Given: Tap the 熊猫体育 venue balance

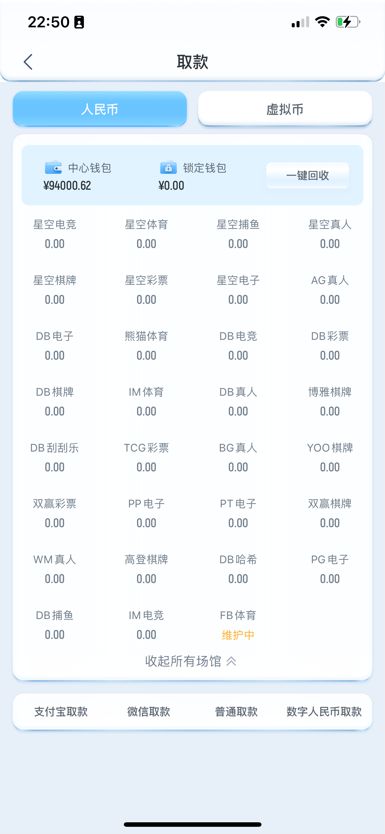Looking at the screenshot, I should point(146,355).
